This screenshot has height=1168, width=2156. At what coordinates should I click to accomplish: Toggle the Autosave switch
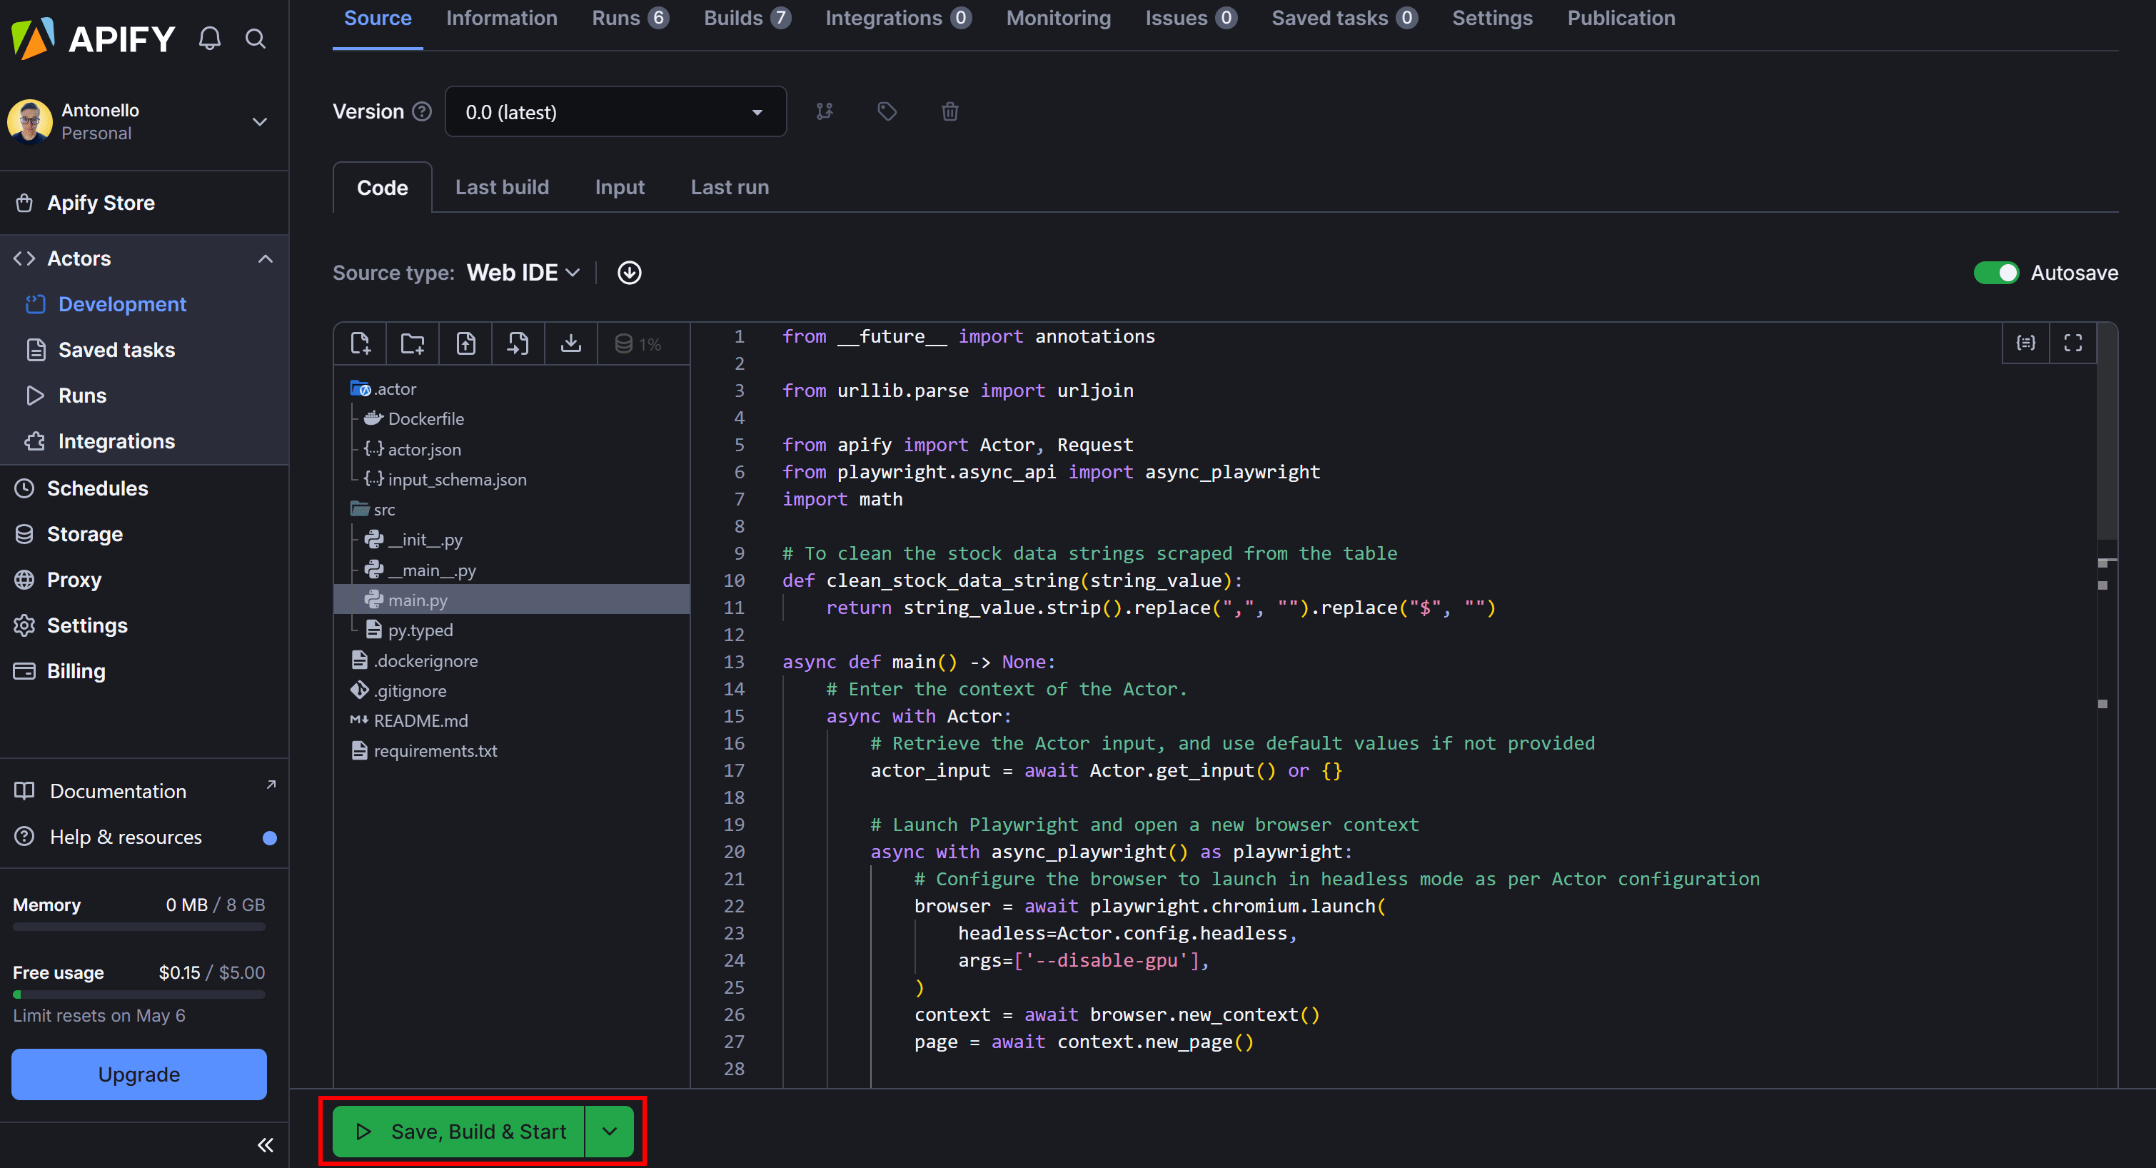click(1996, 273)
